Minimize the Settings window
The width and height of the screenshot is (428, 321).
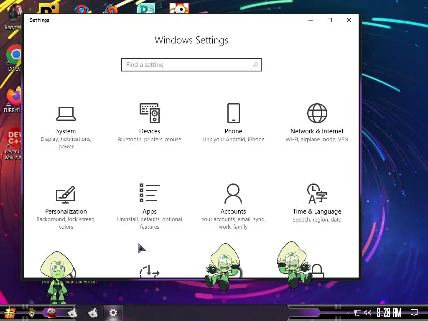coord(311,20)
